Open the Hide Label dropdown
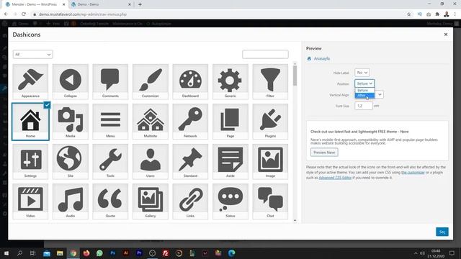Viewport: 461px width, 259px height. click(362, 73)
